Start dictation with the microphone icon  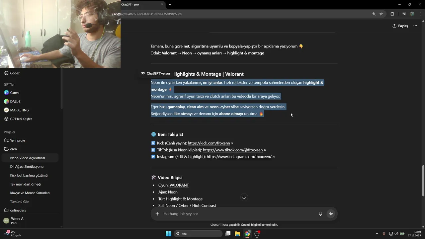point(320,214)
